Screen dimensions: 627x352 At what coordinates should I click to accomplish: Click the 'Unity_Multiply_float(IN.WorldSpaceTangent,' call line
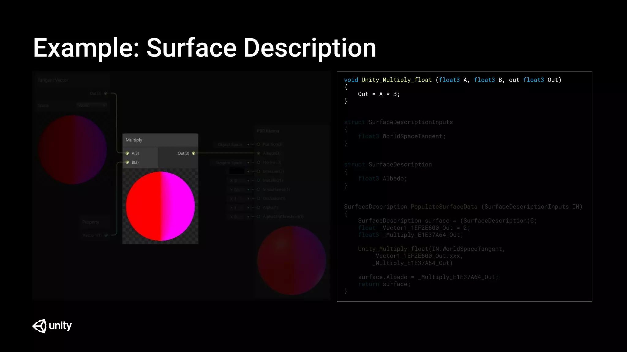coord(432,249)
